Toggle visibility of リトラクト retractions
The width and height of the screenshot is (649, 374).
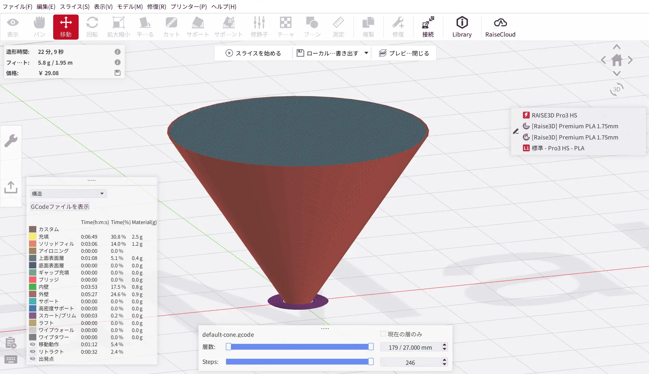pos(33,352)
